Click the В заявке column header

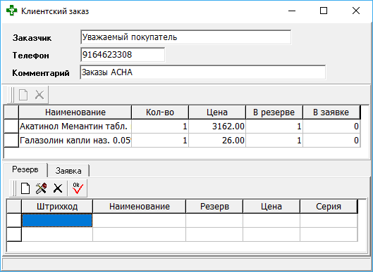point(331,112)
